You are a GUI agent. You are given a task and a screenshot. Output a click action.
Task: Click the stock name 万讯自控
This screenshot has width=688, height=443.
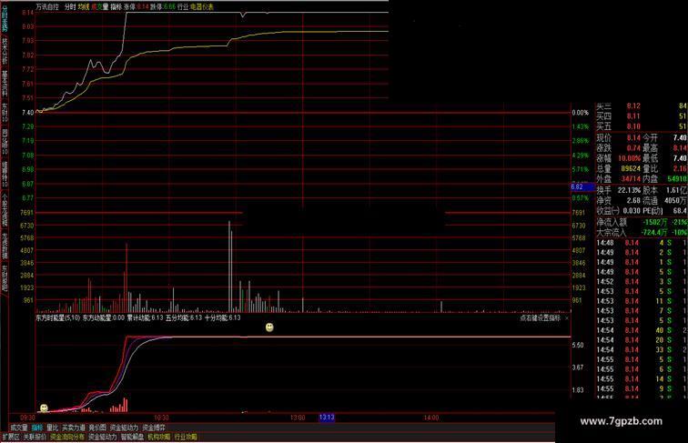coord(47,7)
